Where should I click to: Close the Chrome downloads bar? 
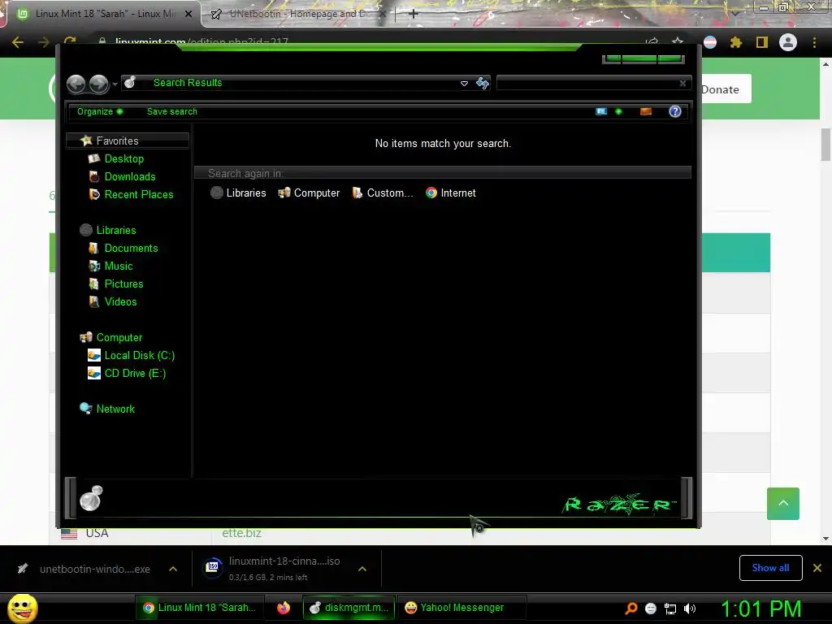pos(817,568)
